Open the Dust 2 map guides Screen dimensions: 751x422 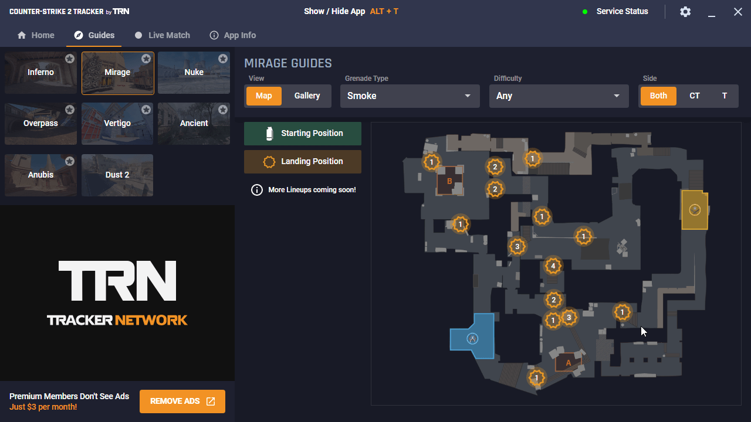point(117,175)
